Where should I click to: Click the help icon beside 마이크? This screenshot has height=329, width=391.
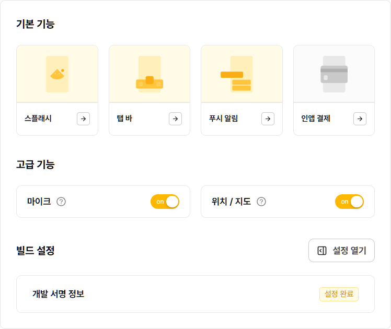tap(61, 202)
